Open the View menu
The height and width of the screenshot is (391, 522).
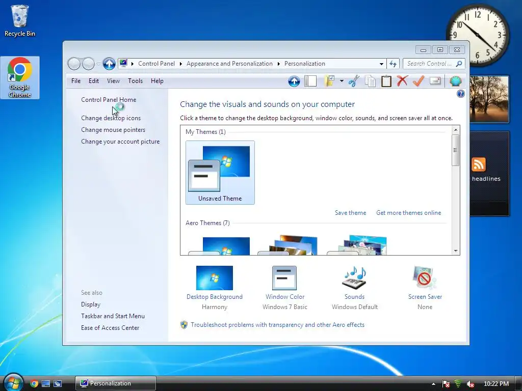pos(113,81)
